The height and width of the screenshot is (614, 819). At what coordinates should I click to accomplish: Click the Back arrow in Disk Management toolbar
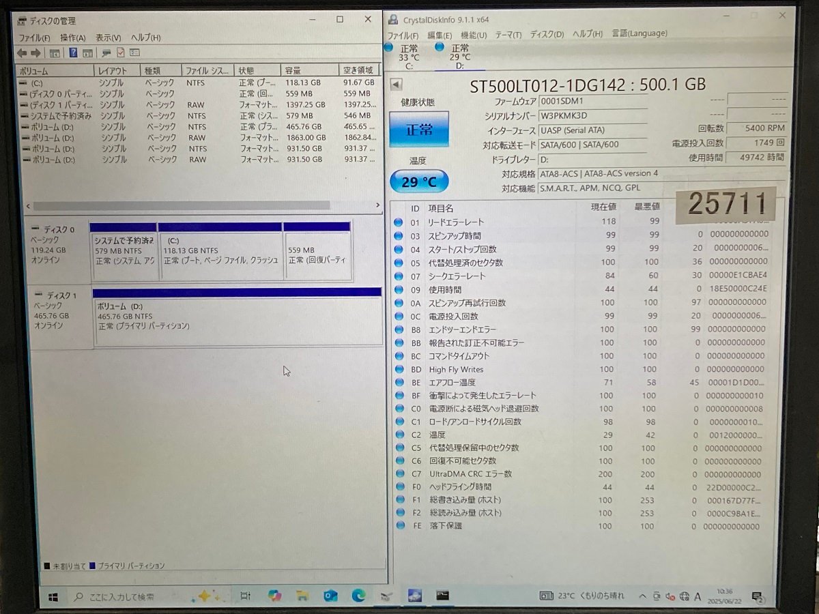tap(22, 53)
